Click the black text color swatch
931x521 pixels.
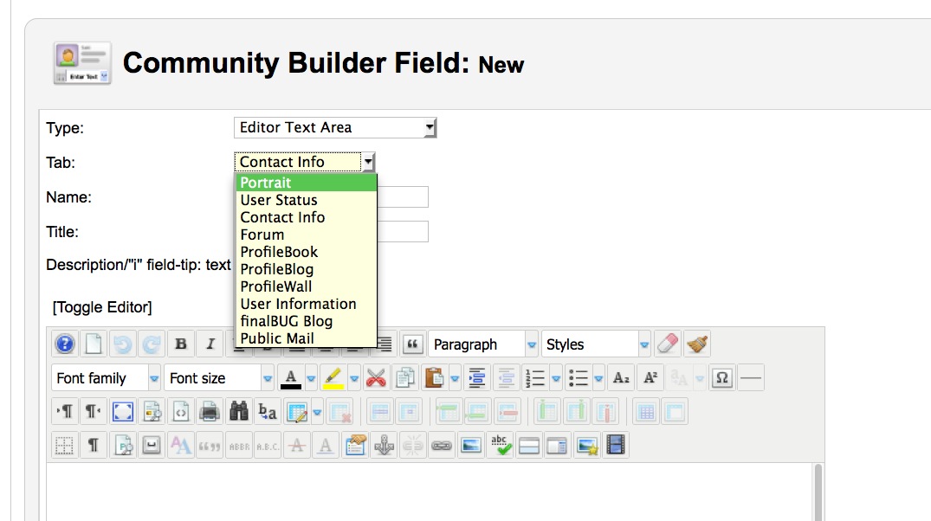tap(290, 378)
